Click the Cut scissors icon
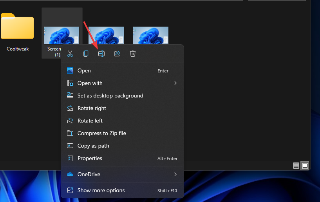The image size is (320, 202). [x=70, y=54]
